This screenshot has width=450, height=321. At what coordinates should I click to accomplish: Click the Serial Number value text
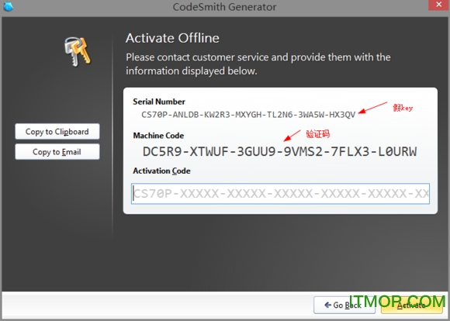248,115
